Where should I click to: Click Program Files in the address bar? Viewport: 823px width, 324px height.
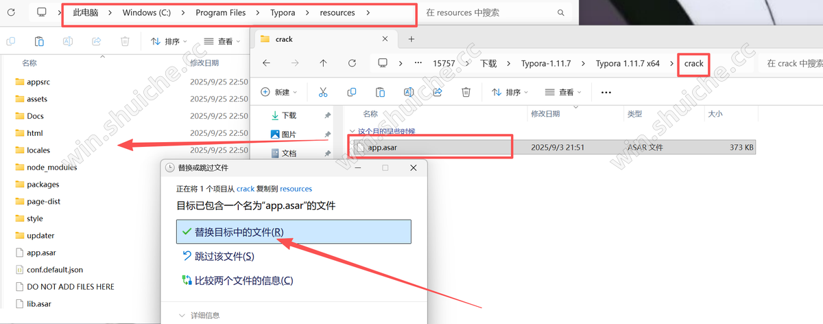tap(221, 12)
